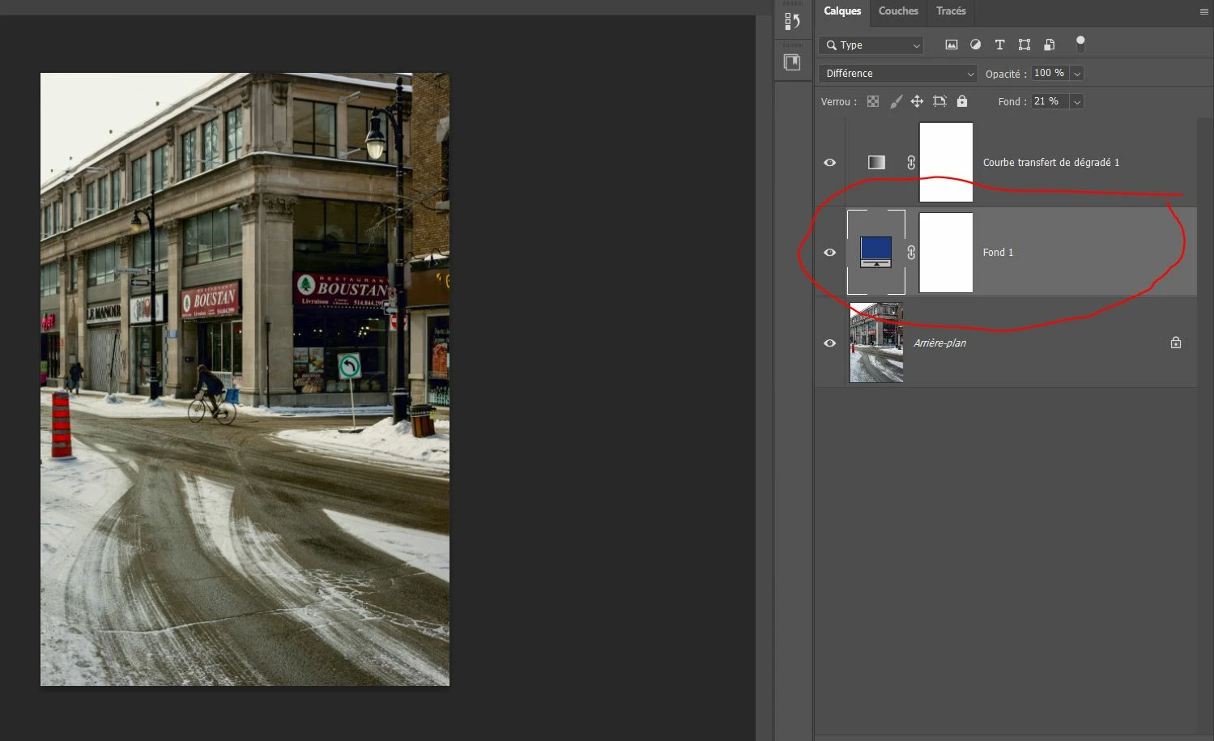The image size is (1214, 741).
Task: Hide the Courbe transfert de dégradé 1 layer
Action: pos(830,163)
